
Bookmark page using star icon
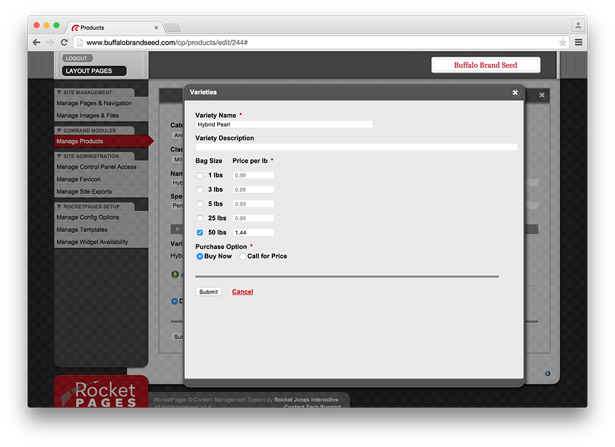click(x=562, y=42)
